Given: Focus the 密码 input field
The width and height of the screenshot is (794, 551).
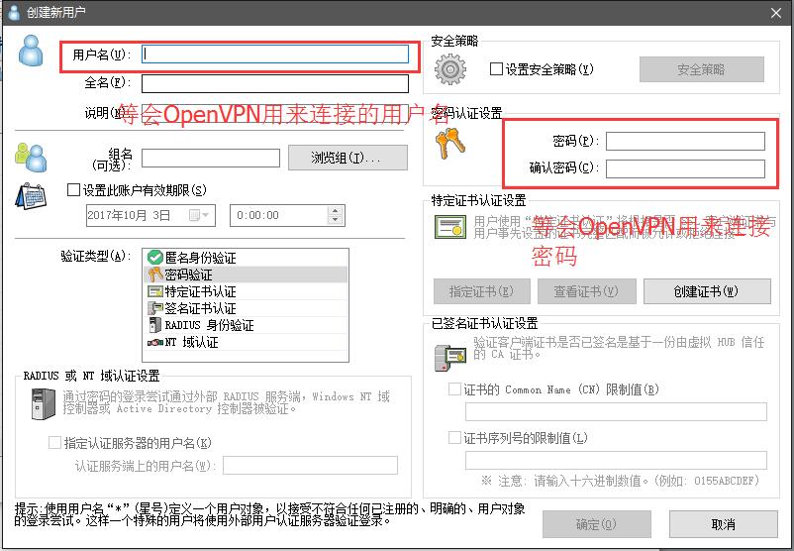Looking at the screenshot, I should tap(686, 142).
